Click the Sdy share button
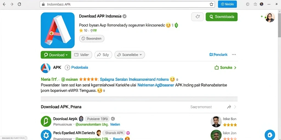The image size is (281, 140). tap(103, 55)
